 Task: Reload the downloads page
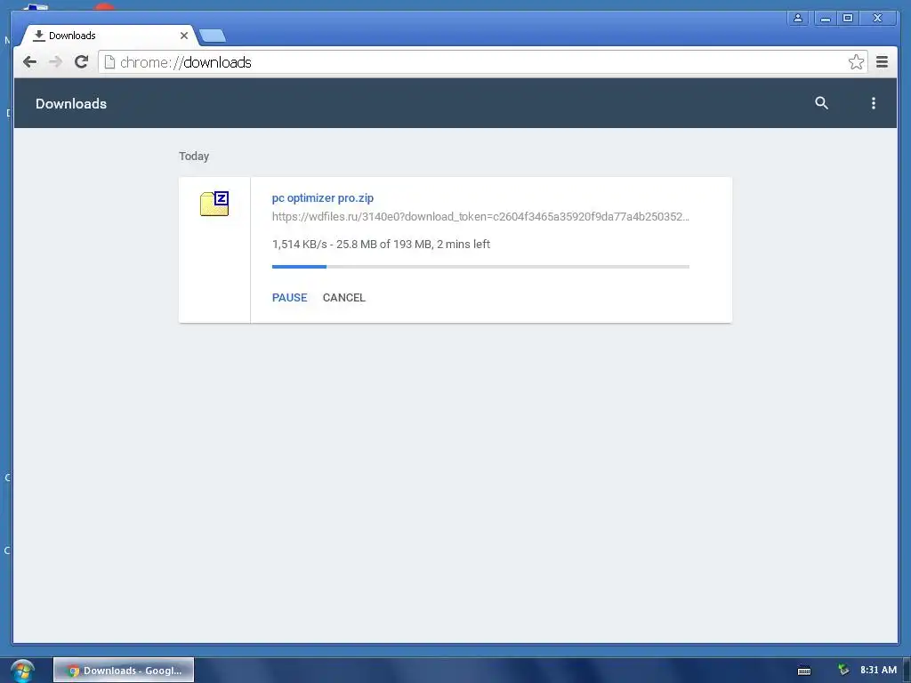point(81,61)
